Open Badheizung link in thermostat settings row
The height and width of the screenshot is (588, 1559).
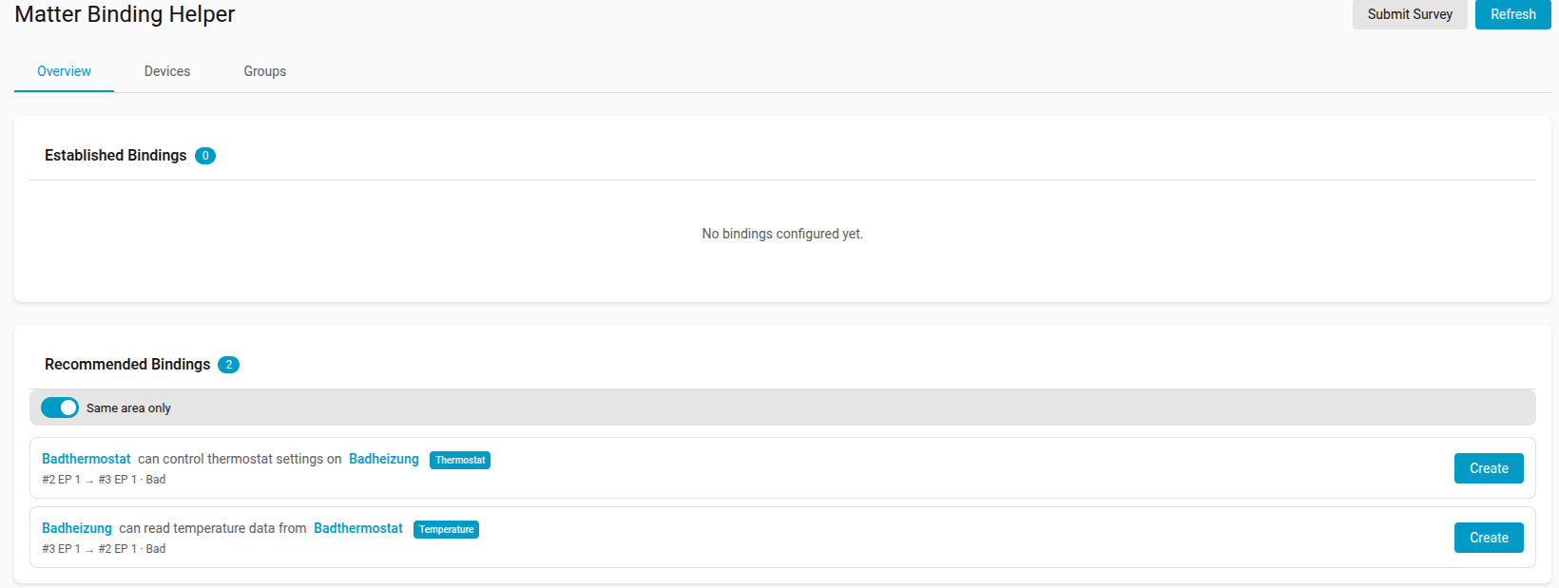[384, 459]
